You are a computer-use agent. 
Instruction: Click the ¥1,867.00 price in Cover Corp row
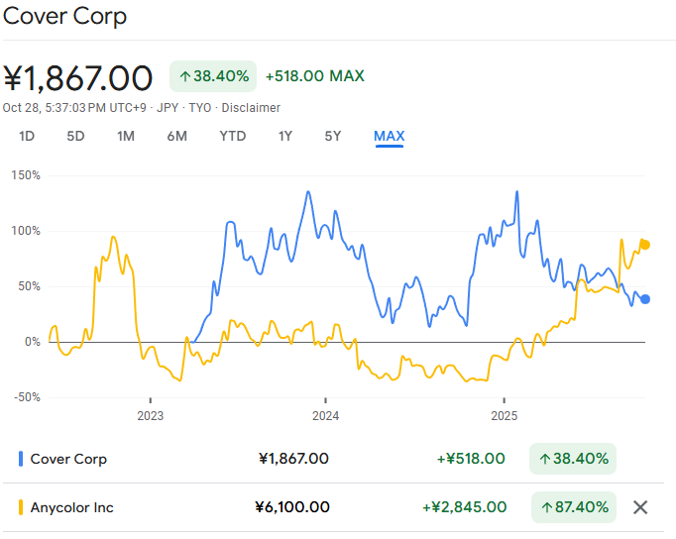(293, 459)
